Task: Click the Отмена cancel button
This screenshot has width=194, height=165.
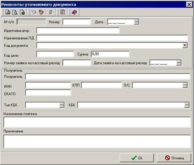Action: (x=174, y=158)
